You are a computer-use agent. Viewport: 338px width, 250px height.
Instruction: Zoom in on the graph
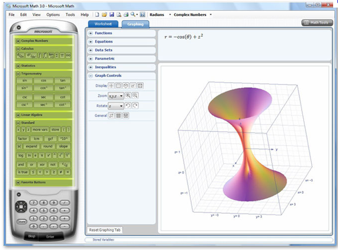tap(128, 96)
